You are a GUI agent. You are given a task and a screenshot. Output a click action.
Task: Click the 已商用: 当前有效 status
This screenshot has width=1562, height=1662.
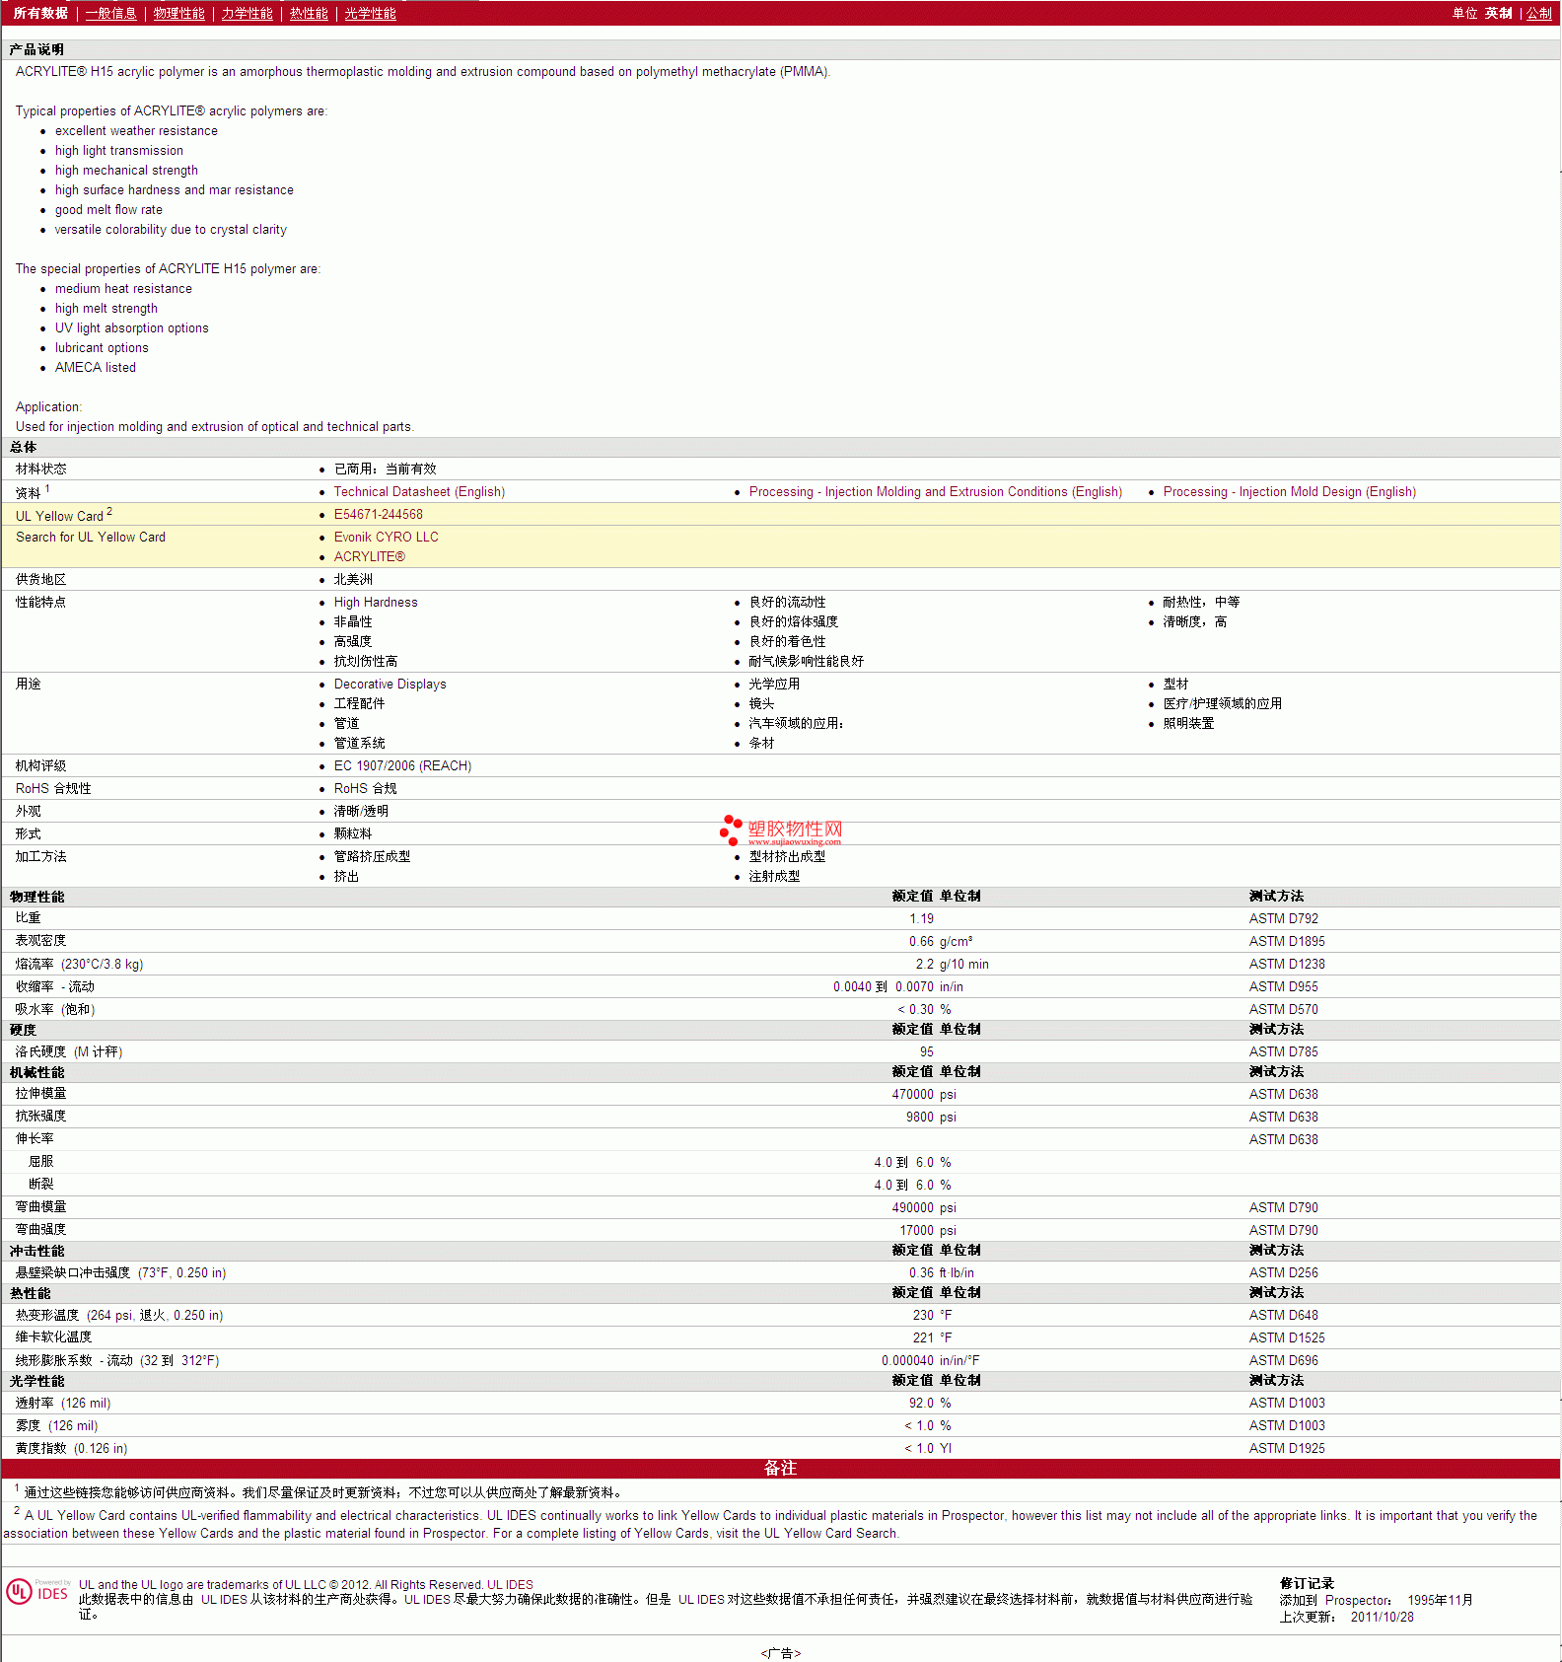(385, 469)
